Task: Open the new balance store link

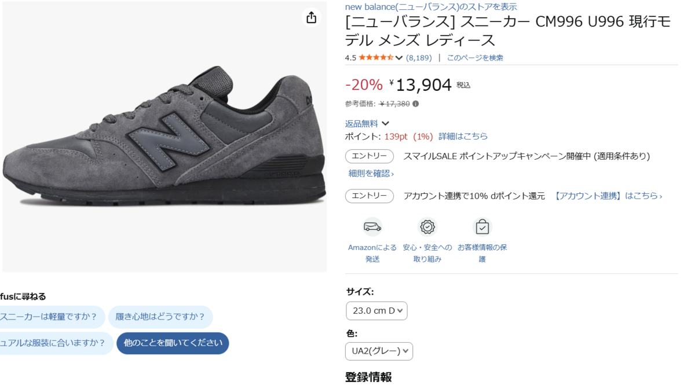Action: click(x=430, y=7)
